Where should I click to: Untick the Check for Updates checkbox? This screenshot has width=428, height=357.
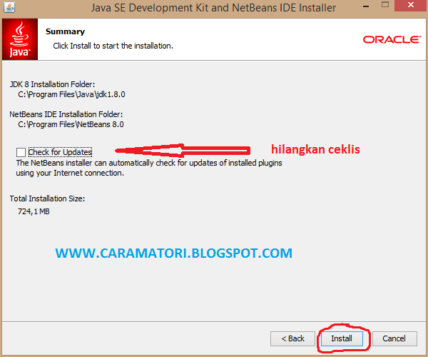click(x=21, y=152)
